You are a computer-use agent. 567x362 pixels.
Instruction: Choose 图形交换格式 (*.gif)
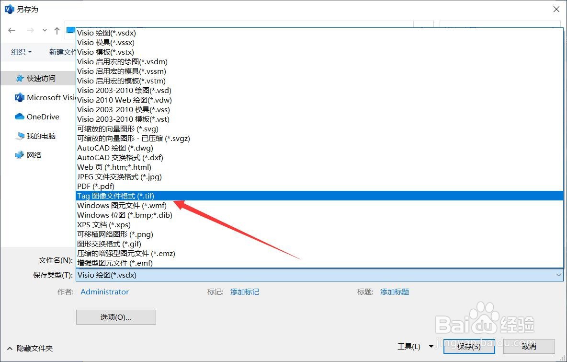pyautogui.click(x=320, y=244)
